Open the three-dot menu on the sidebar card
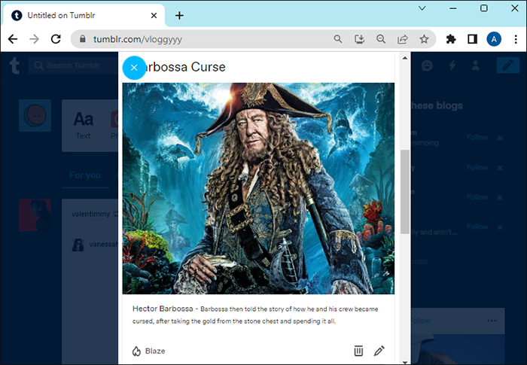Viewport: 527px width, 365px height. pyautogui.click(x=492, y=321)
